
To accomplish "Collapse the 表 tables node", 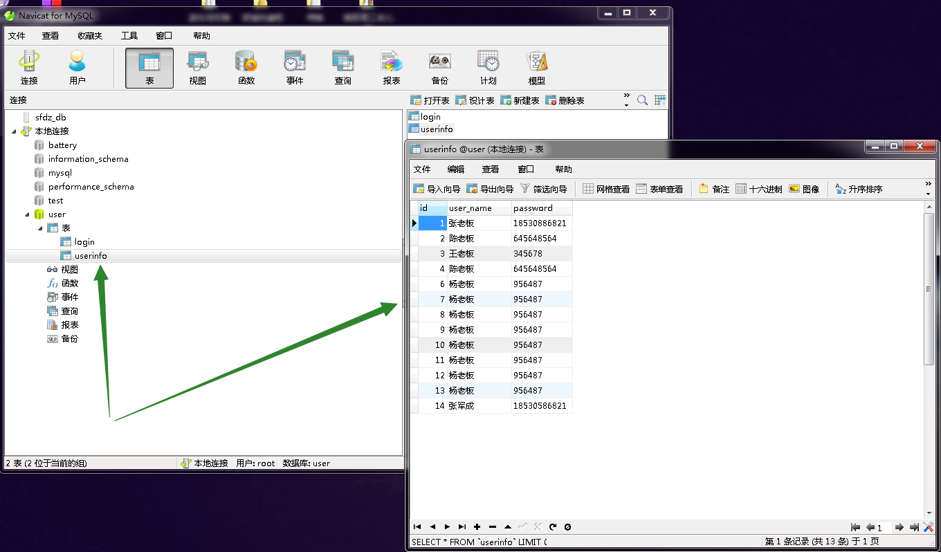I will [x=39, y=228].
